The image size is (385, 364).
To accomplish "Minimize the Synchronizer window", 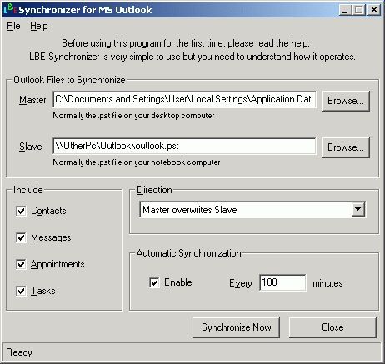I will click(345, 10).
